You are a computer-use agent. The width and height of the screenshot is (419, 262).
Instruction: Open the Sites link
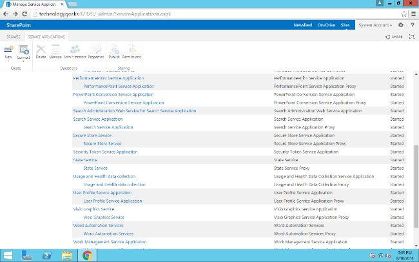(x=345, y=25)
